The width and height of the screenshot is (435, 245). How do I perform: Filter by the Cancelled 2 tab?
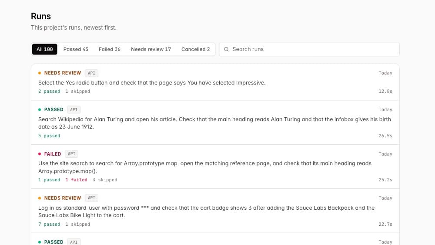196,49
